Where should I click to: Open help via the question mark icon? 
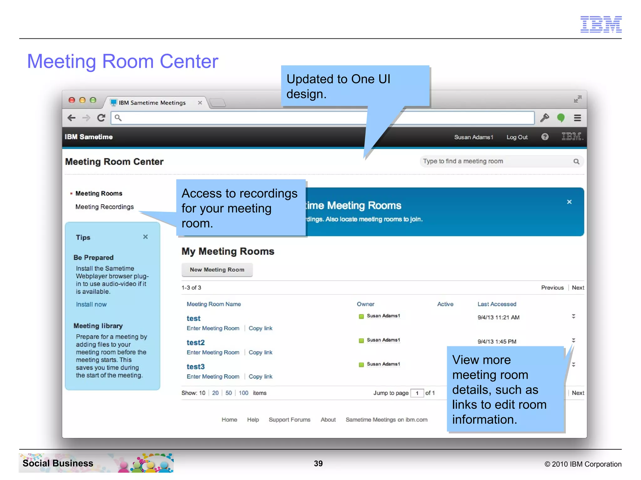click(545, 137)
